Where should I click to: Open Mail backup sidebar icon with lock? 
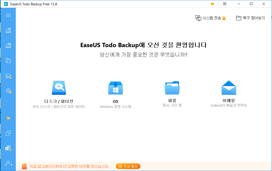(x=9, y=76)
